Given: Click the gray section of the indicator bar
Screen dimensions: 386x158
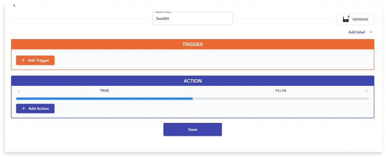Looking at the screenshot, I should pos(281,99).
